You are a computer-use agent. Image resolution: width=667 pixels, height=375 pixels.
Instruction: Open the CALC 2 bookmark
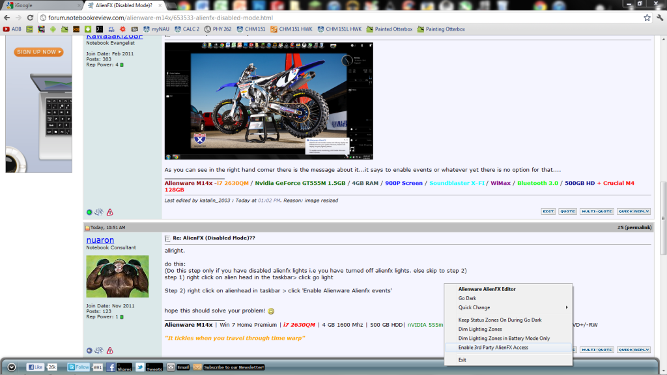187,29
